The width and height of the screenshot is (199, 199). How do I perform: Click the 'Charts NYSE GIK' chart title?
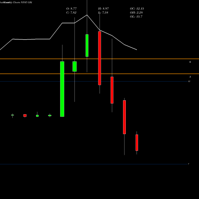(23, 2)
